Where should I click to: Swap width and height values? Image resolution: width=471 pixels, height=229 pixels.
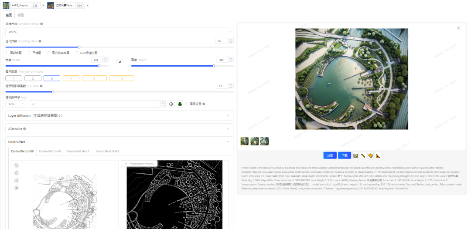pyautogui.click(x=120, y=62)
